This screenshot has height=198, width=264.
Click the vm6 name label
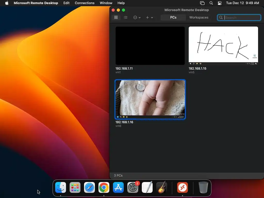click(118, 126)
